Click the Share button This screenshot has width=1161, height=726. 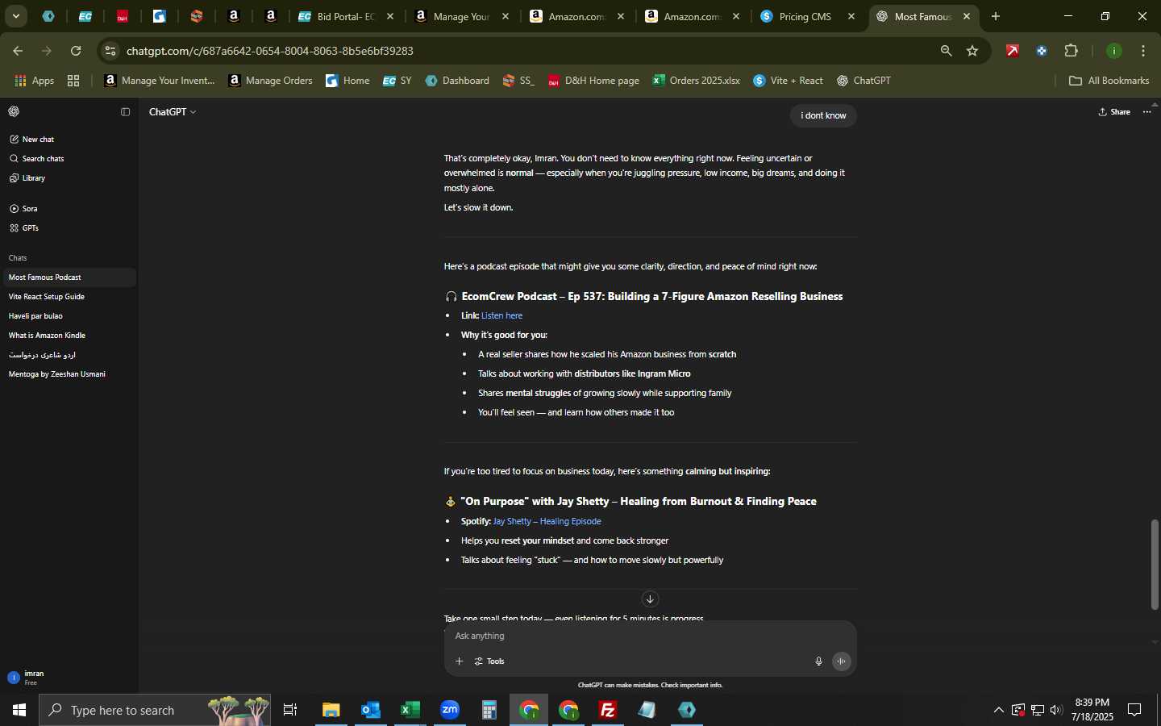point(1114,112)
